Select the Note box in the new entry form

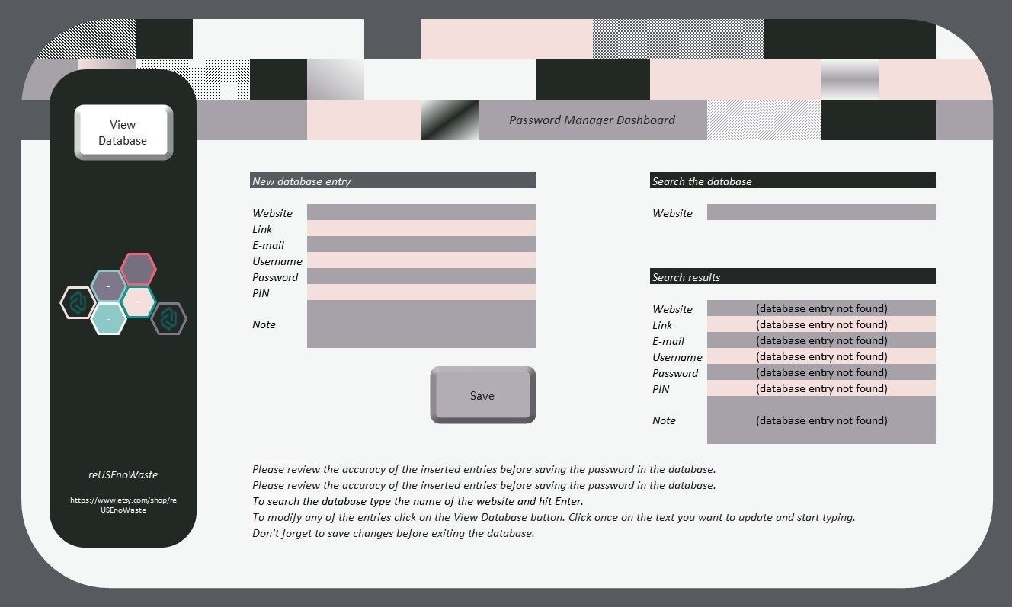(420, 325)
